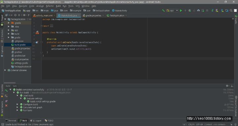Click the Build bottom tool button
Viewport: 238px width, 126px height.
click(x=23, y=120)
